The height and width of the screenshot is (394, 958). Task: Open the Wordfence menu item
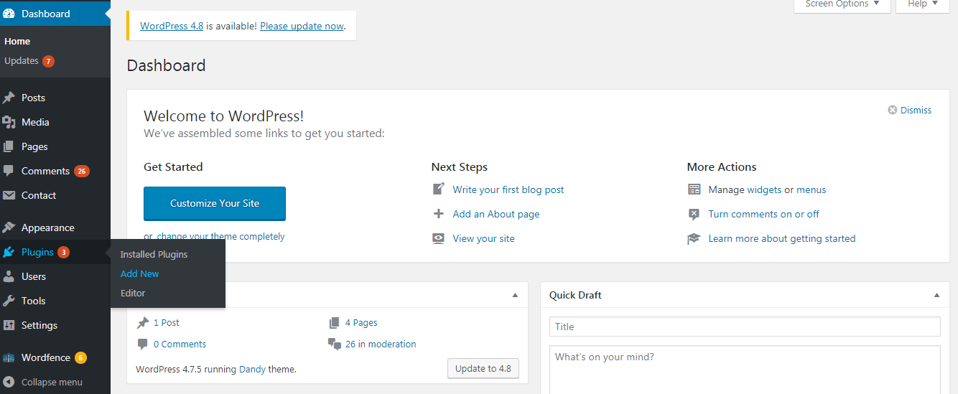point(55,357)
